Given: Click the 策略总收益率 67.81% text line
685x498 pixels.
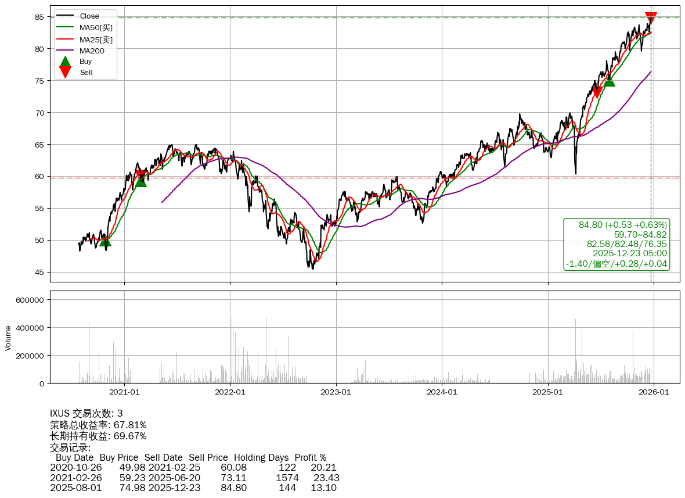Looking at the screenshot, I should pyautogui.click(x=98, y=425).
